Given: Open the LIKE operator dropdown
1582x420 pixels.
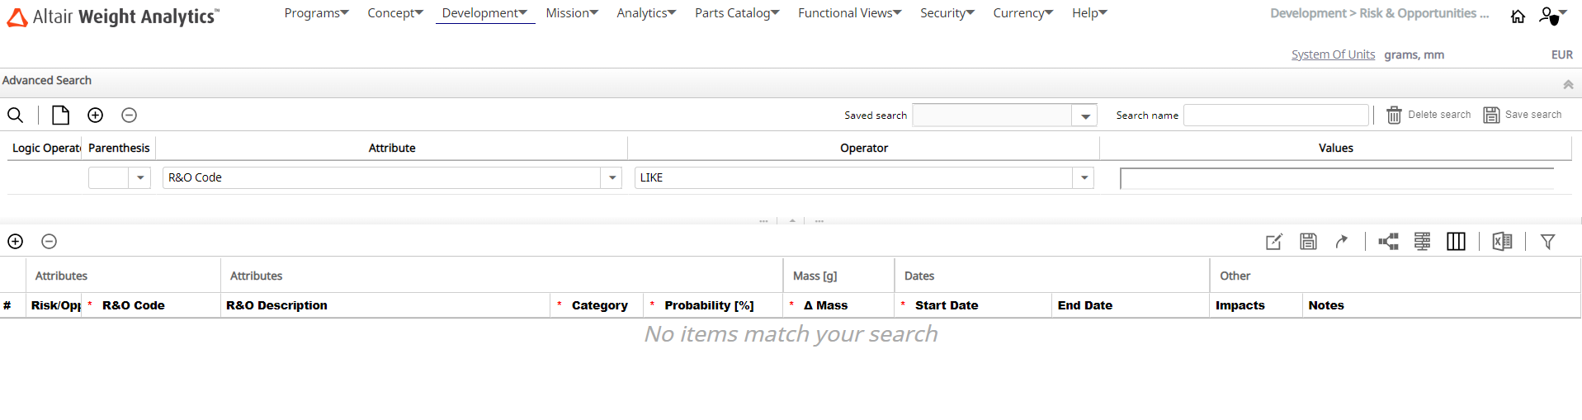Looking at the screenshot, I should pos(1084,178).
